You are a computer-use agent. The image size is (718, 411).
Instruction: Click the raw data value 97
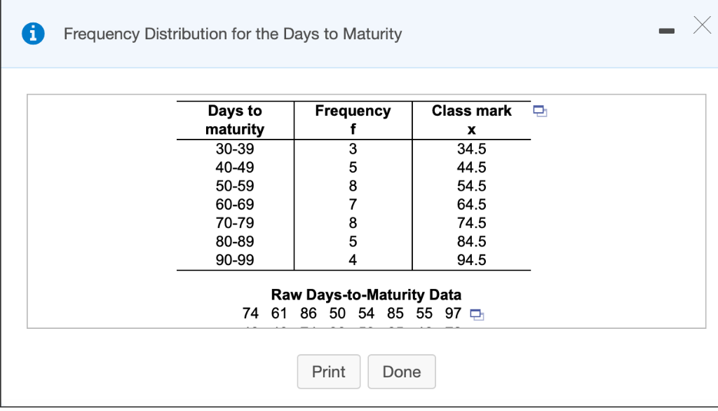pyautogui.click(x=453, y=314)
